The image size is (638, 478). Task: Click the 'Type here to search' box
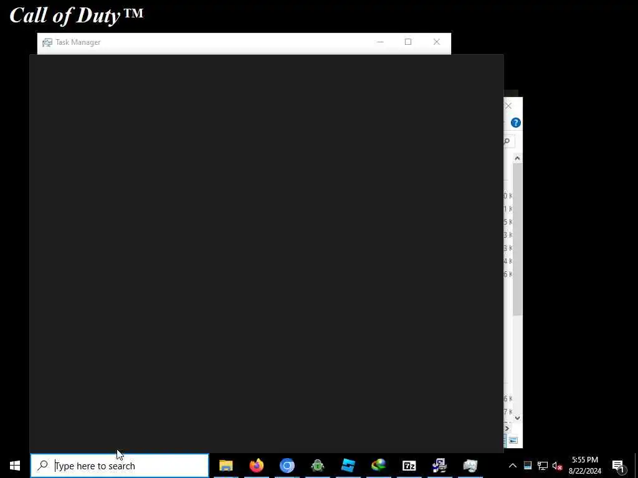[120, 466]
